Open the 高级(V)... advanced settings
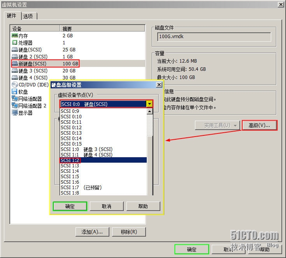Screen dimensions: 286x258 pos(260,125)
